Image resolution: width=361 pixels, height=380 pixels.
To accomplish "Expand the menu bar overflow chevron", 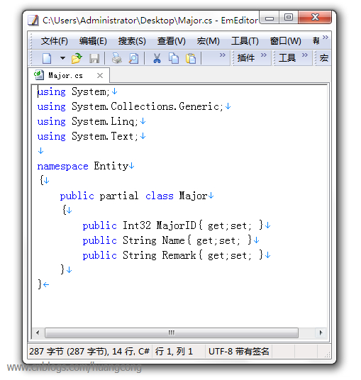I will pos(326,37).
